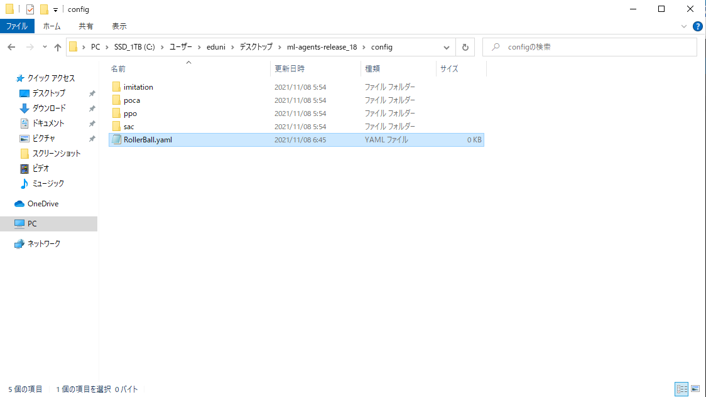Select ユーザー in the breadcrumb
The width and height of the screenshot is (706, 397).
tap(180, 47)
